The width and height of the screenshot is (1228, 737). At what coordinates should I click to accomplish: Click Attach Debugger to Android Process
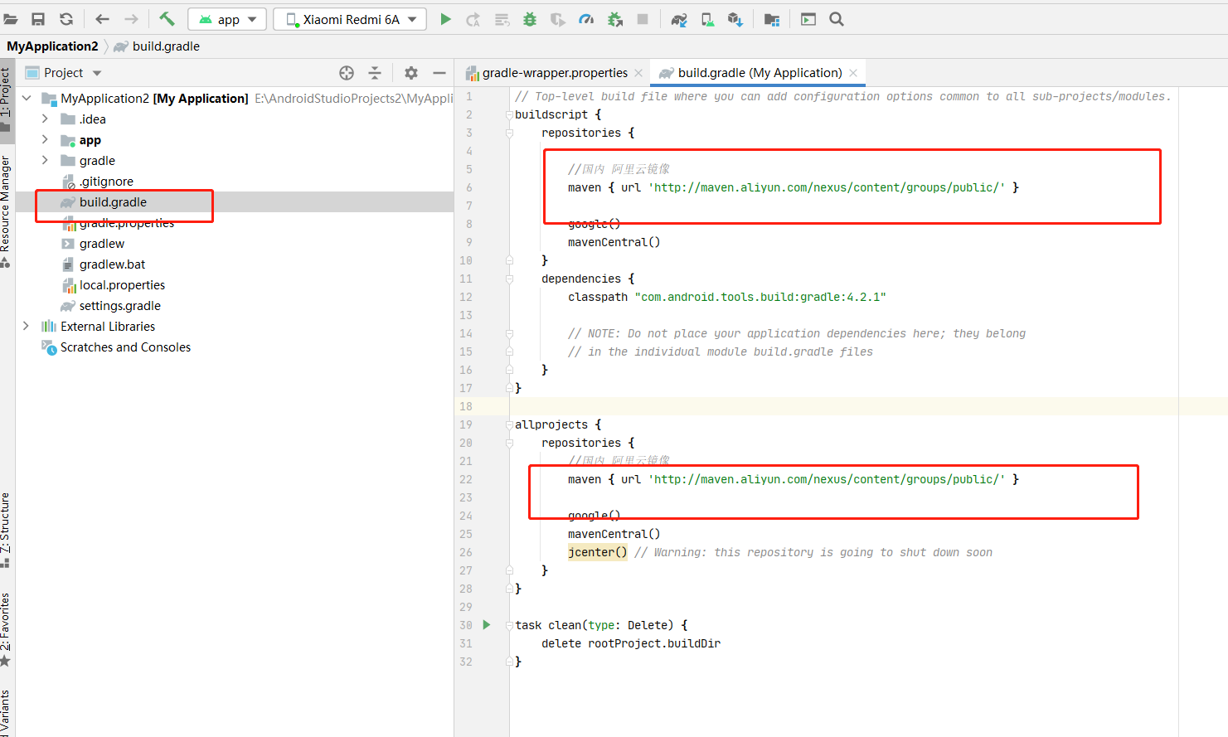tap(614, 19)
